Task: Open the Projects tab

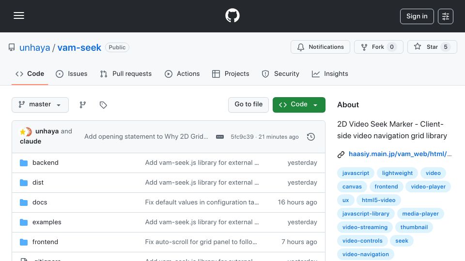Action: 231,73
